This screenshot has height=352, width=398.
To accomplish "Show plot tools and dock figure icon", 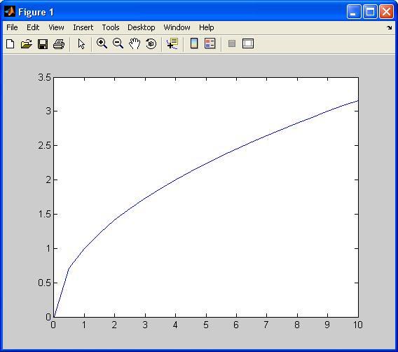I will coord(248,43).
